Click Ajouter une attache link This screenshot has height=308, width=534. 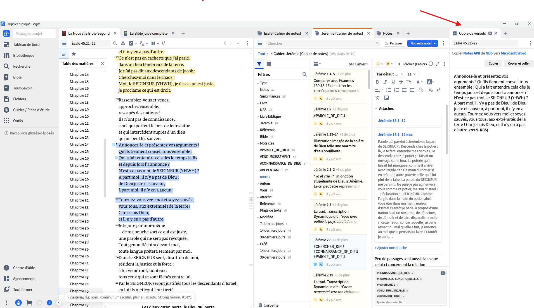(x=391, y=248)
